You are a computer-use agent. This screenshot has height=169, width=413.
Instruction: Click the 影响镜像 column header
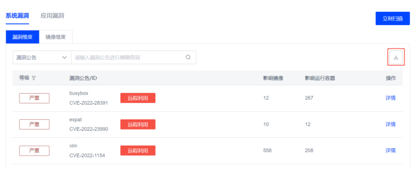(x=273, y=78)
